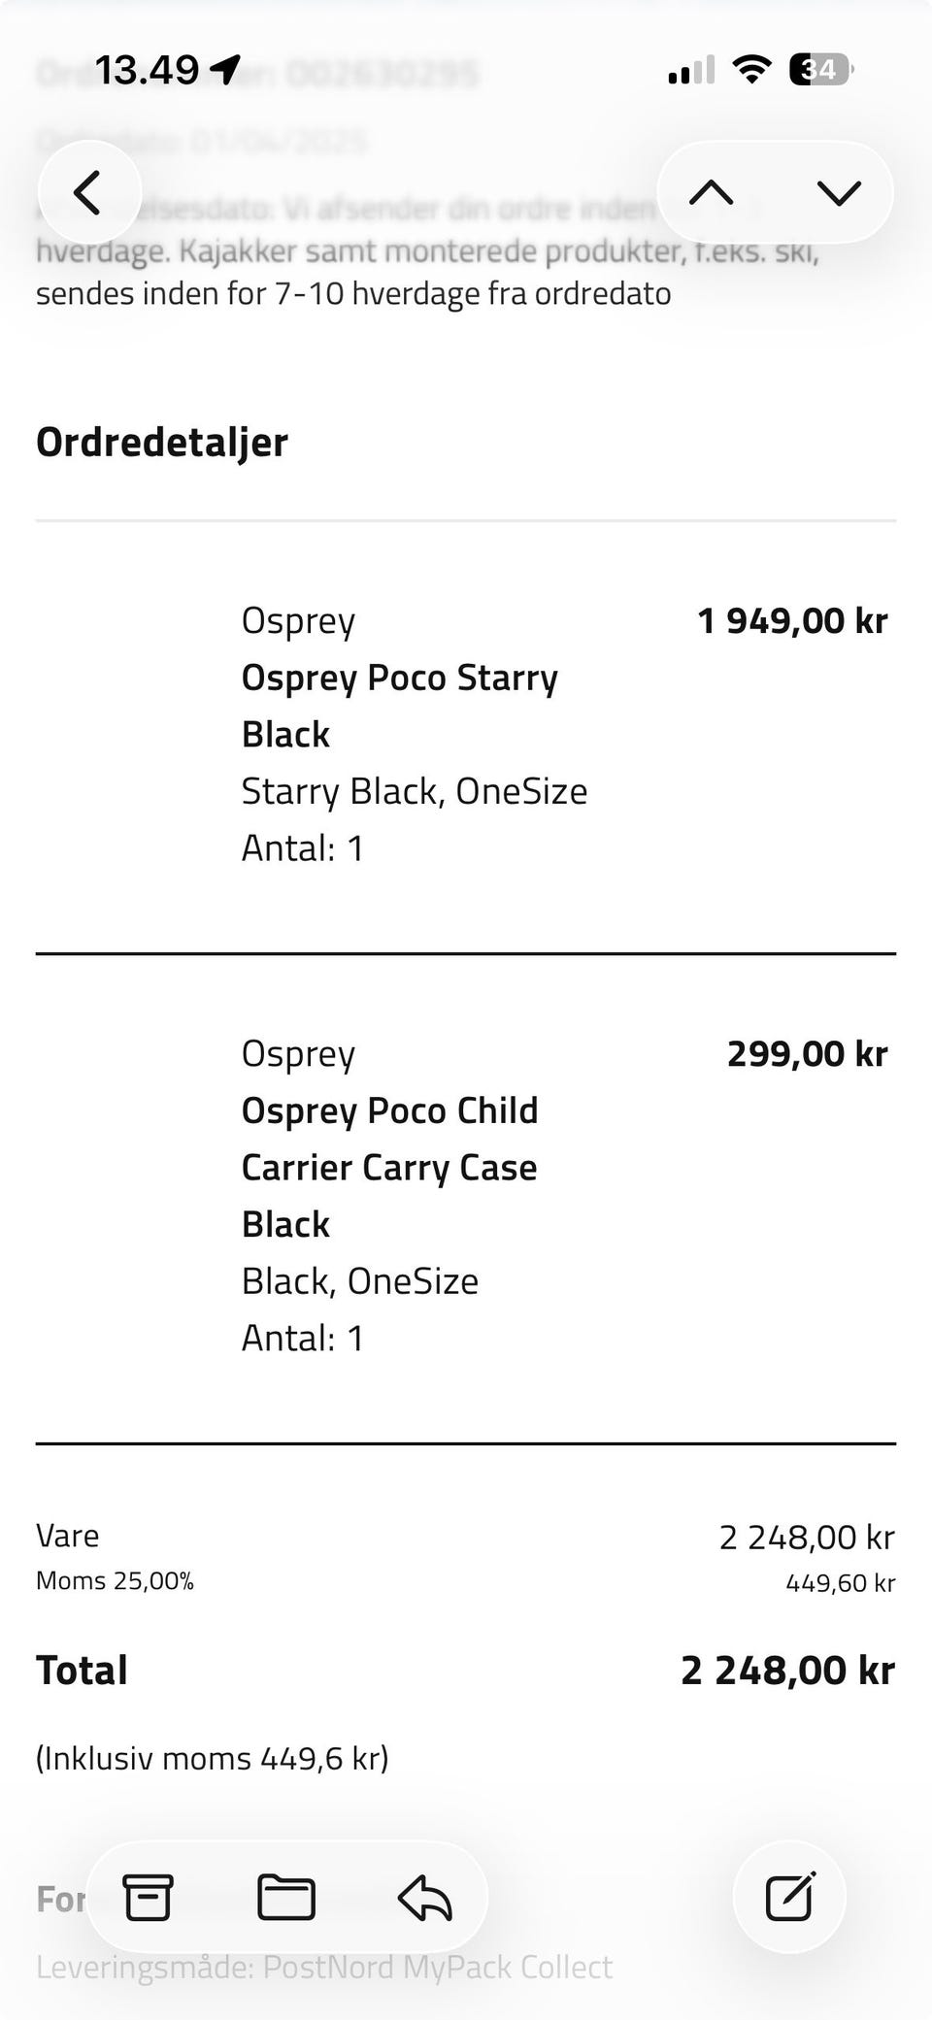Tap the Ordredetaljer heading
Image resolution: width=932 pixels, height=2020 pixels.
(162, 442)
